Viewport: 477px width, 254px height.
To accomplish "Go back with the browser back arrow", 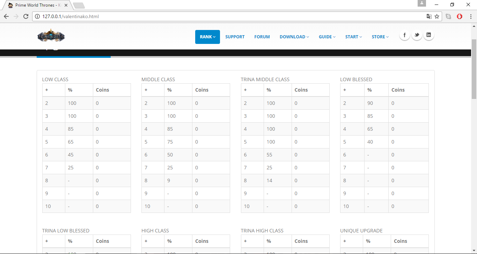I will coord(6,16).
